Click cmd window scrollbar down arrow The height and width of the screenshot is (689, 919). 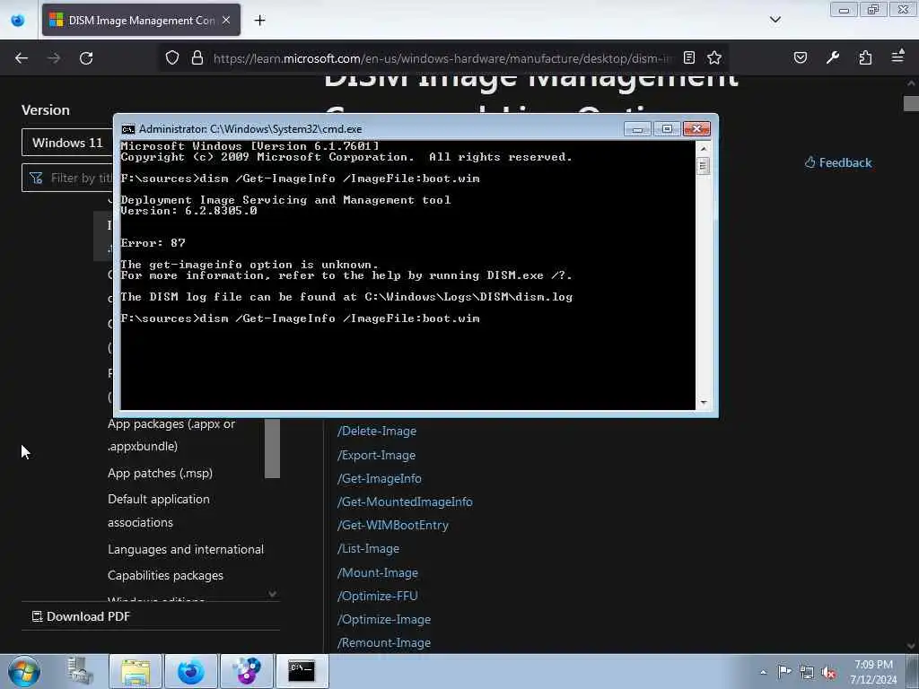coord(704,403)
